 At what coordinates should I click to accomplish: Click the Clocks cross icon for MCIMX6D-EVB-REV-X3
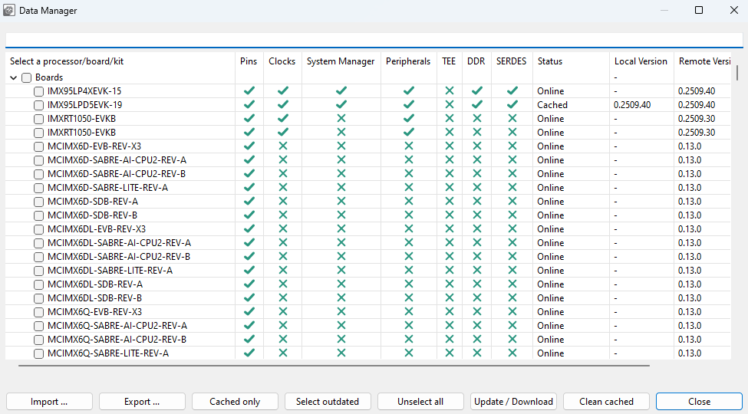point(282,146)
